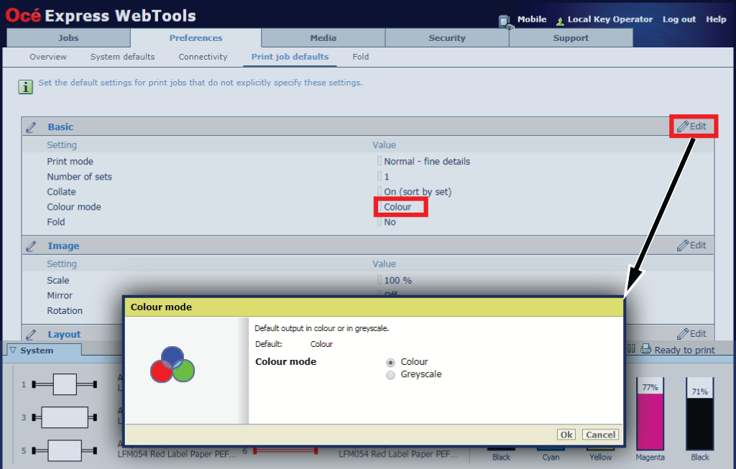Click the 'On (sort by set)' value
736x469 pixels.
[x=418, y=192]
